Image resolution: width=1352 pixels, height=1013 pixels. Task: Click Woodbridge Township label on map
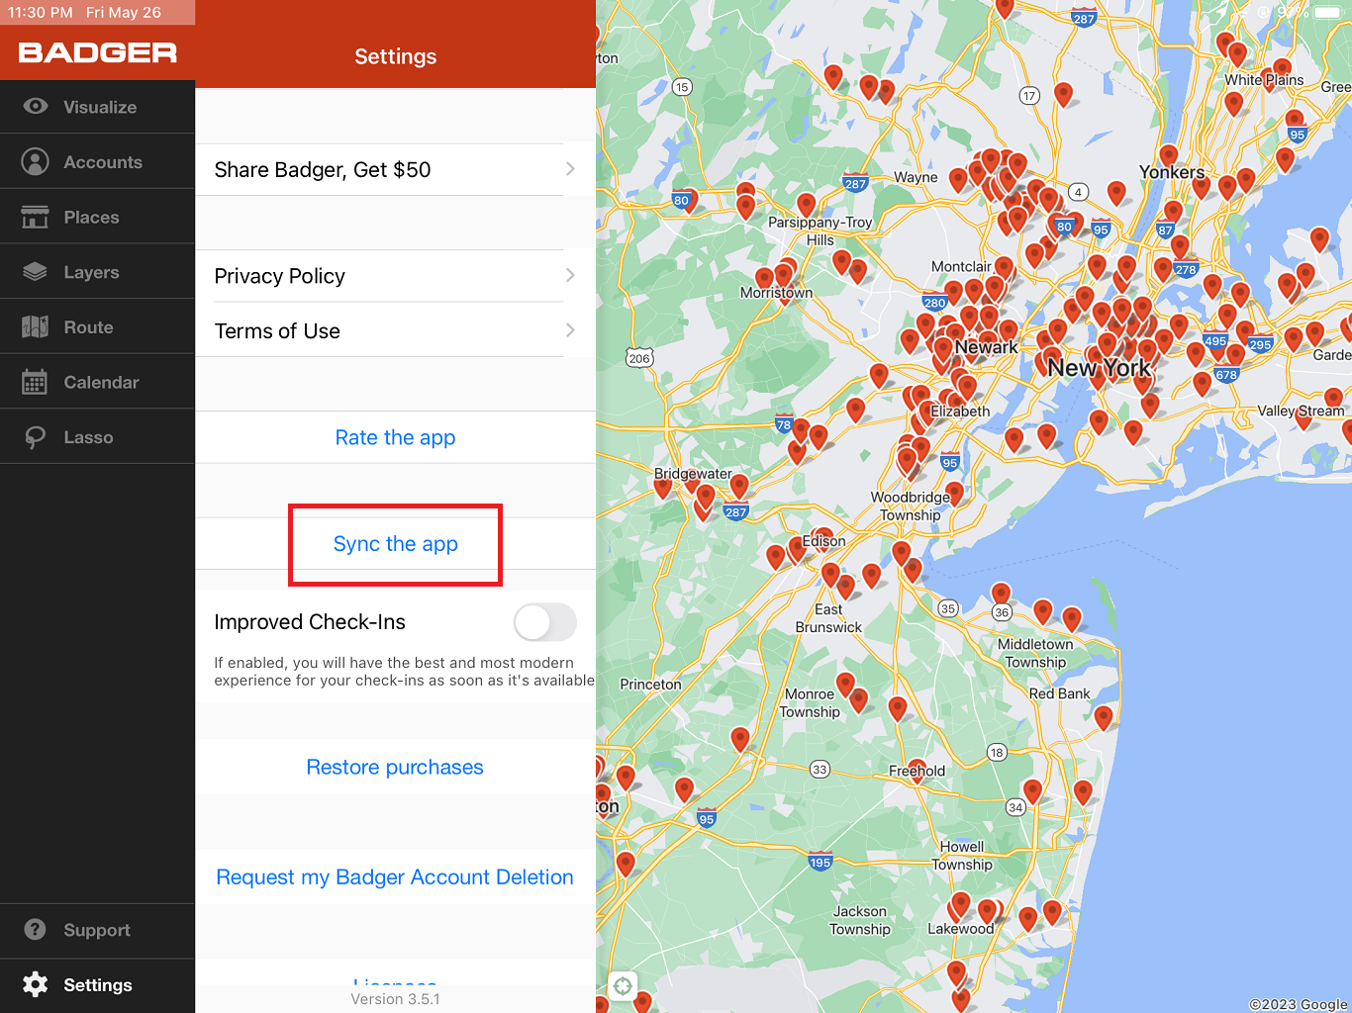pyautogui.click(x=911, y=506)
